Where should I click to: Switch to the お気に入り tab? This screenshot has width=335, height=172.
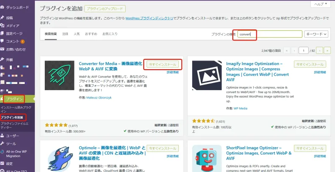[110, 34]
